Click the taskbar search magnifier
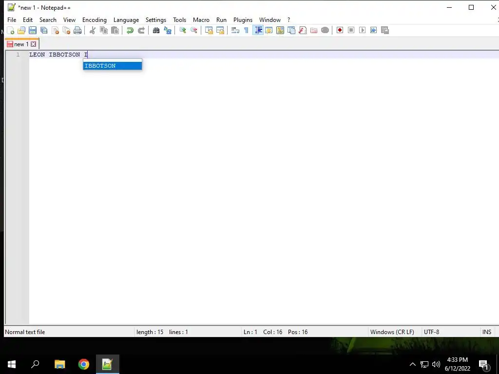This screenshot has height=374, width=499. coord(35,364)
